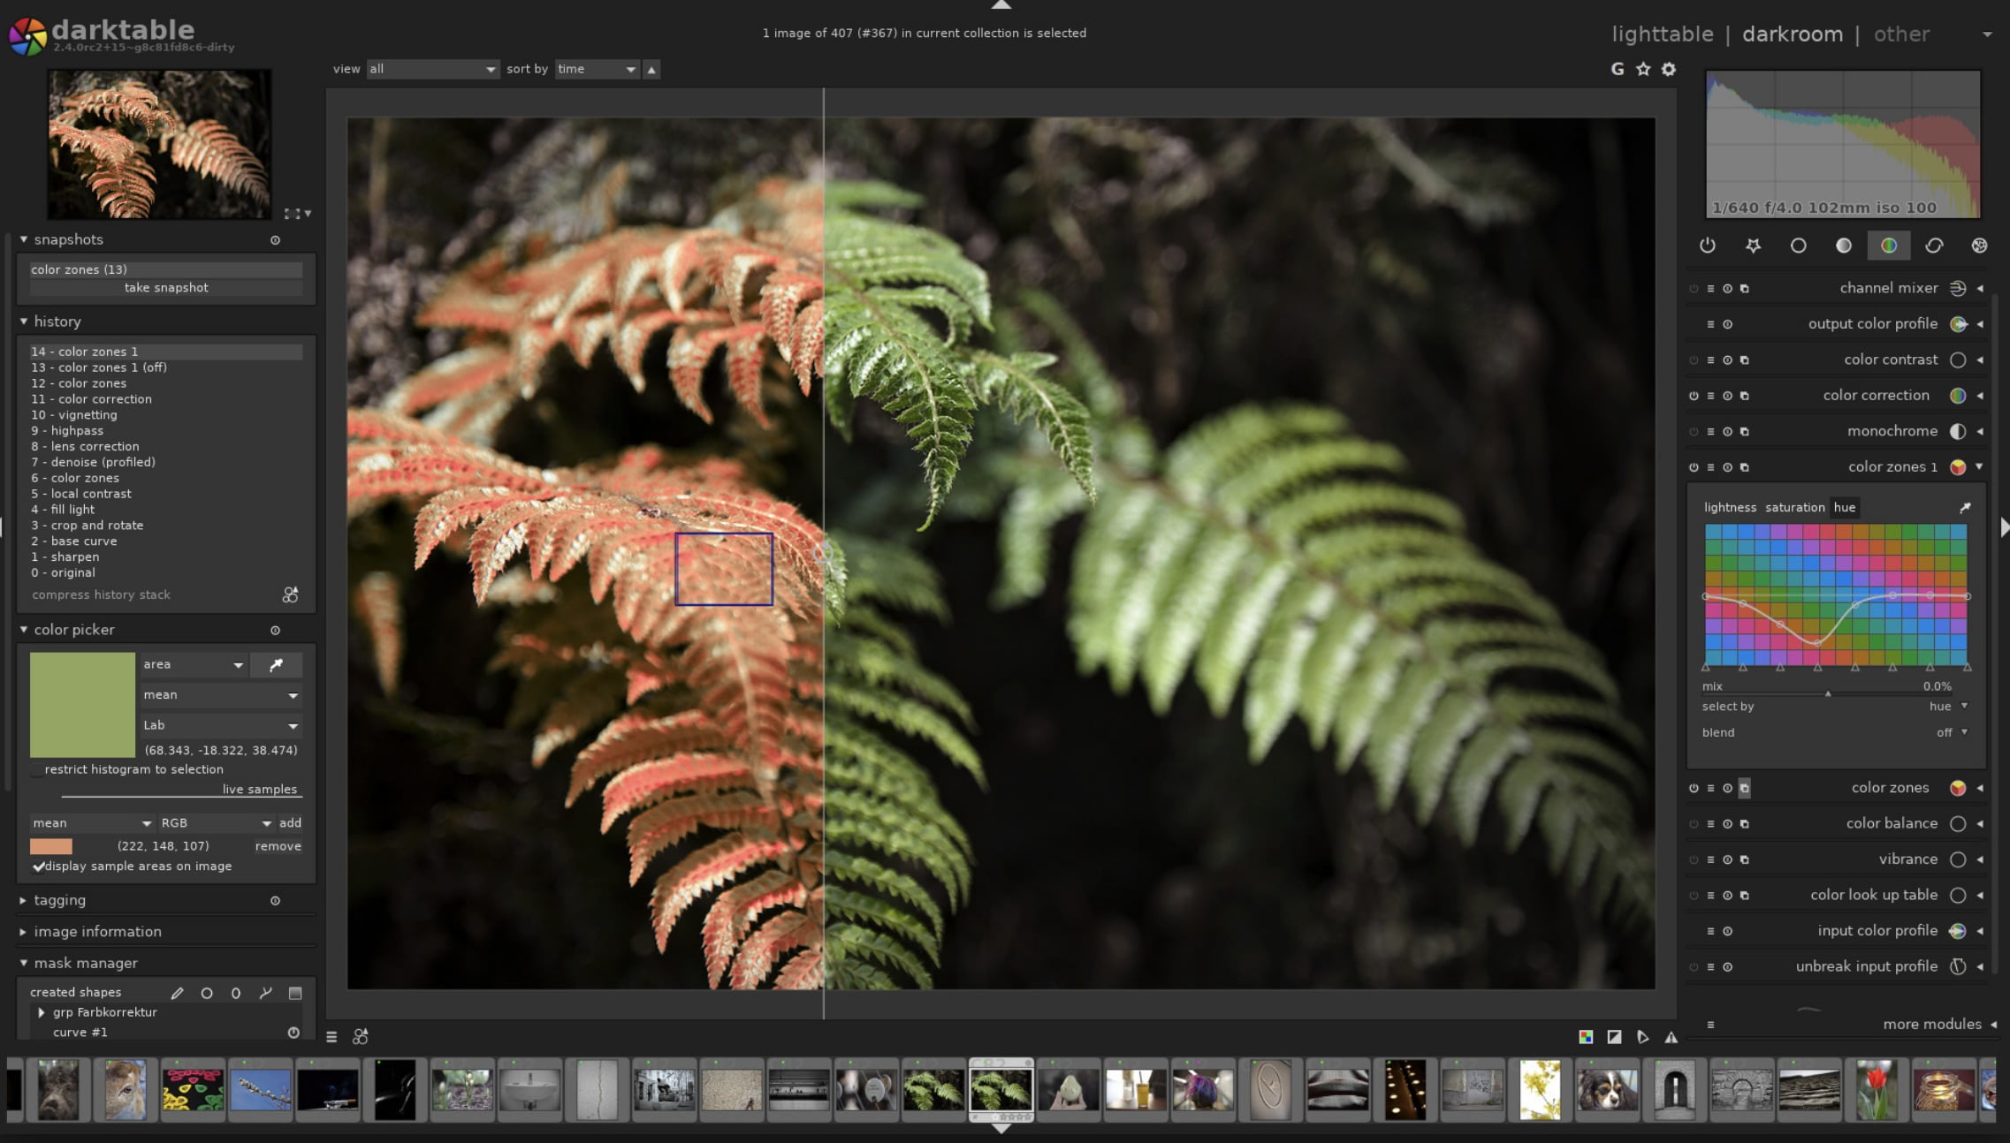This screenshot has width=2010, height=1143.
Task: Toggle clipping indicator below image
Action: coord(1614,1037)
